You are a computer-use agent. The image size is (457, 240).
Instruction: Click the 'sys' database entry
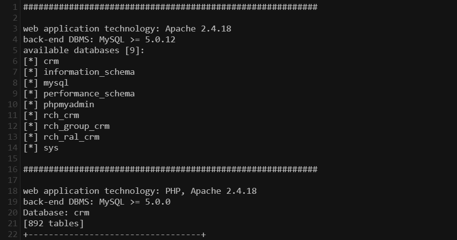[x=51, y=148]
